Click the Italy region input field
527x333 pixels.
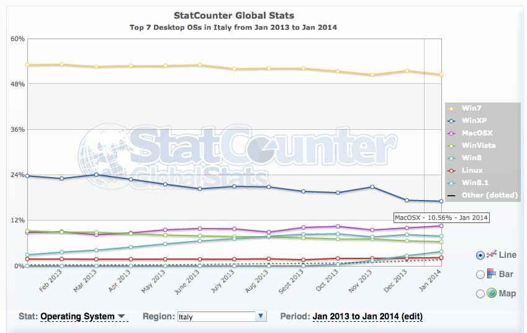click(x=216, y=316)
